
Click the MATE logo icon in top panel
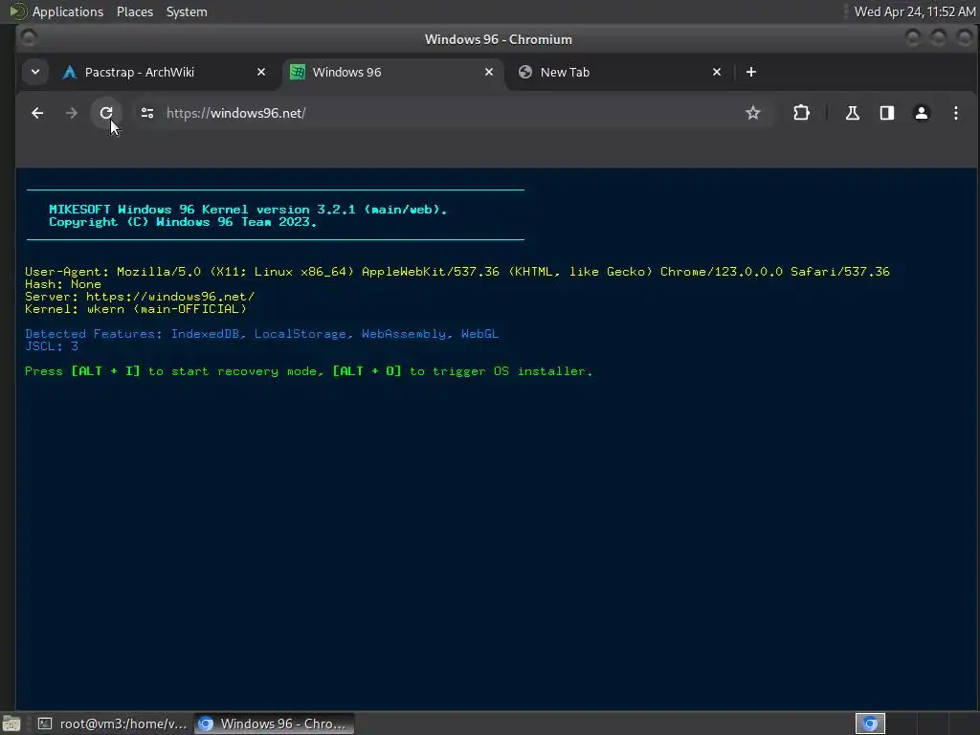17,11
